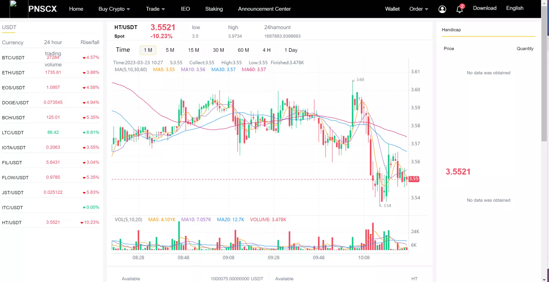Go to the Staking page
Image resolution: width=549 pixels, height=282 pixels.
pos(214,9)
